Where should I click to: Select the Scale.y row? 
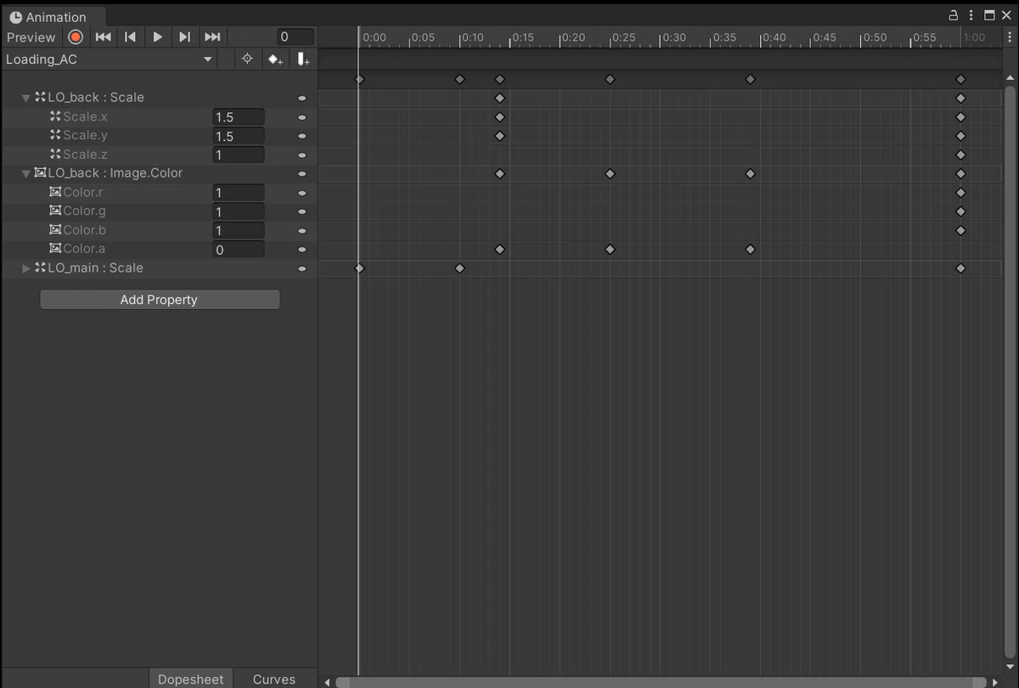coord(159,135)
